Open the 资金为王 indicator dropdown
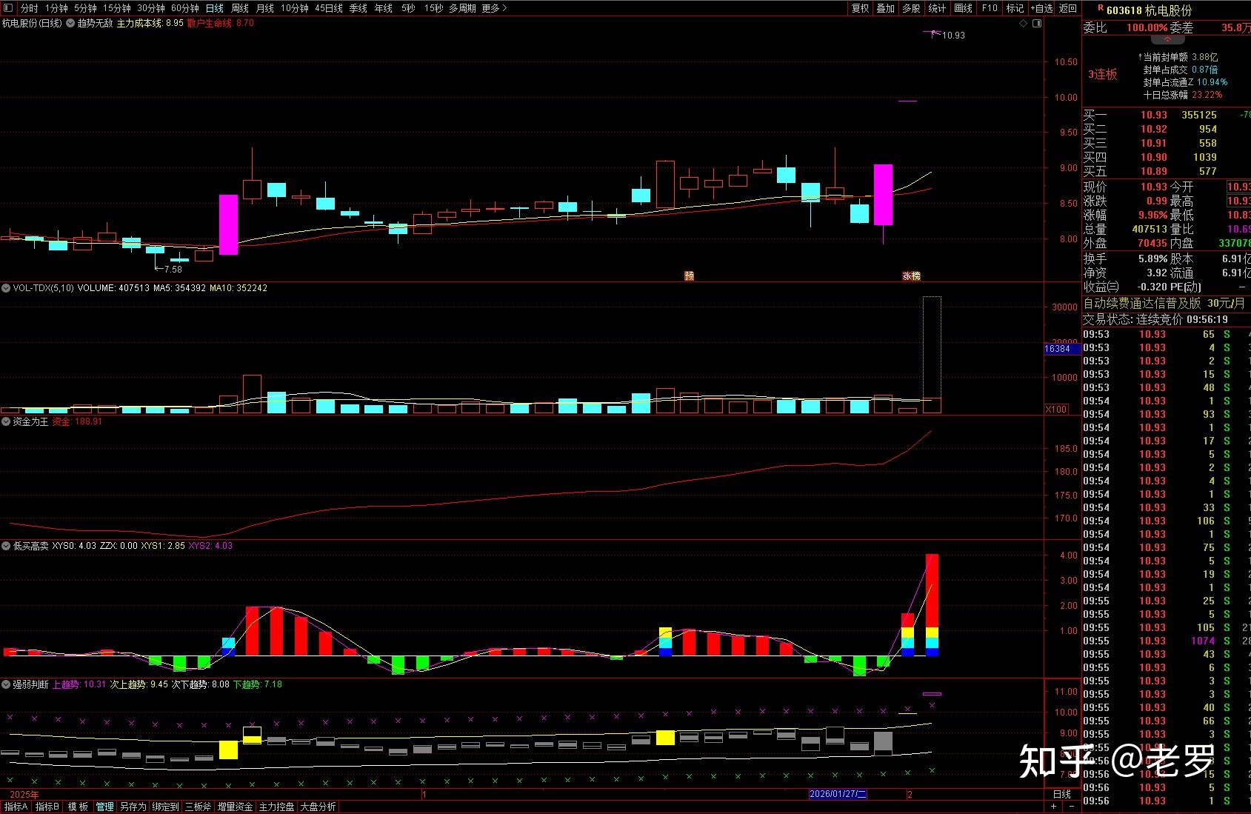The width and height of the screenshot is (1251, 814). [x=6, y=421]
